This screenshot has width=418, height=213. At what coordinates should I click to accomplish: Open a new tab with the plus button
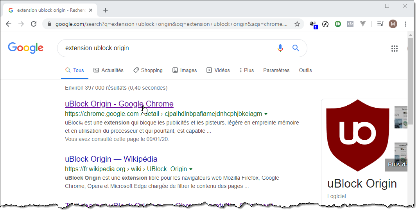point(106,10)
